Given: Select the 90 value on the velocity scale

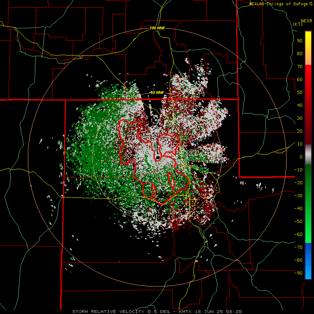Looking at the screenshot, I should pyautogui.click(x=300, y=41).
